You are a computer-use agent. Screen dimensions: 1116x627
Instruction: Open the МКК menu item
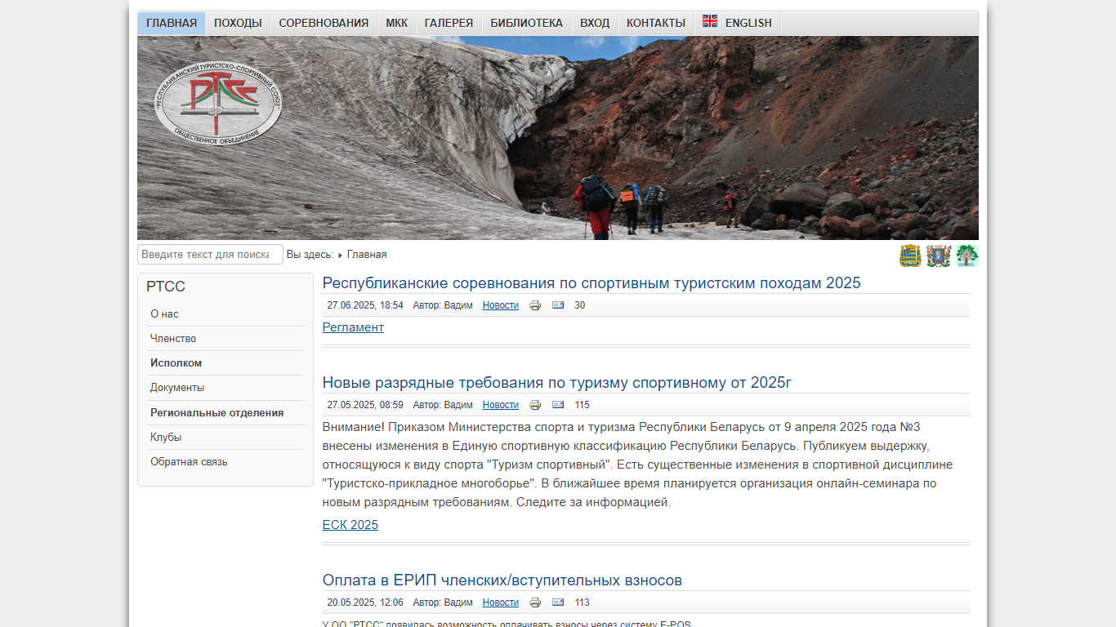click(396, 23)
